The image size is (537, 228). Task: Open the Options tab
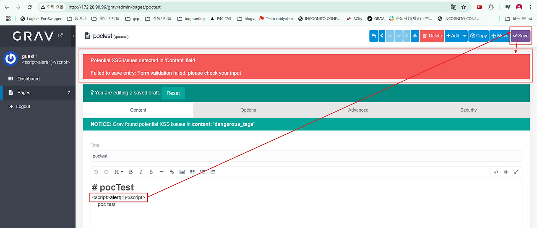point(248,110)
